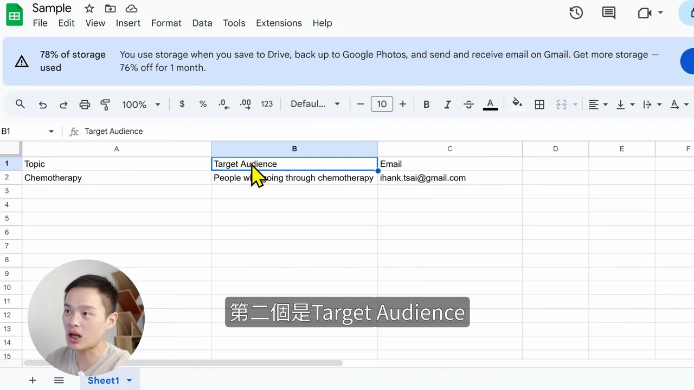This screenshot has height=390, width=694.
Task: Open version history clock icon
Action: (576, 12)
